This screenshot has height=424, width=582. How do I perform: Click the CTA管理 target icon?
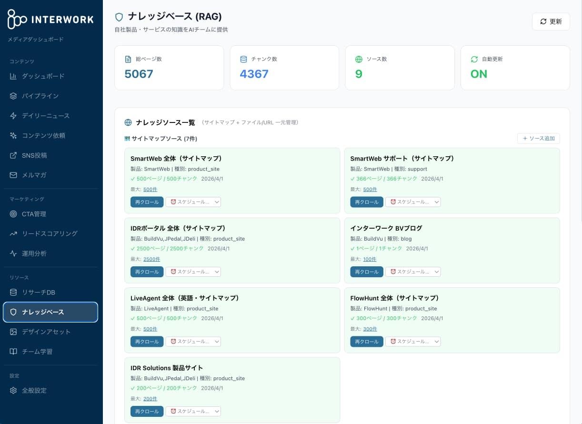click(13, 214)
